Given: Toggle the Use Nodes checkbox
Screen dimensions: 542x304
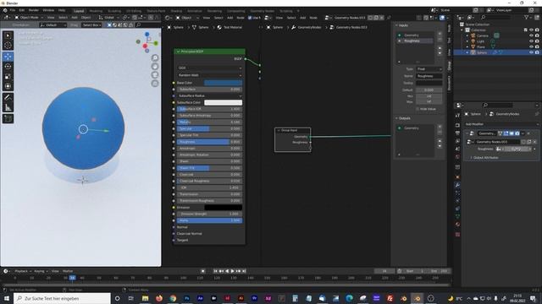Looking at the screenshot, I should tap(250, 18).
